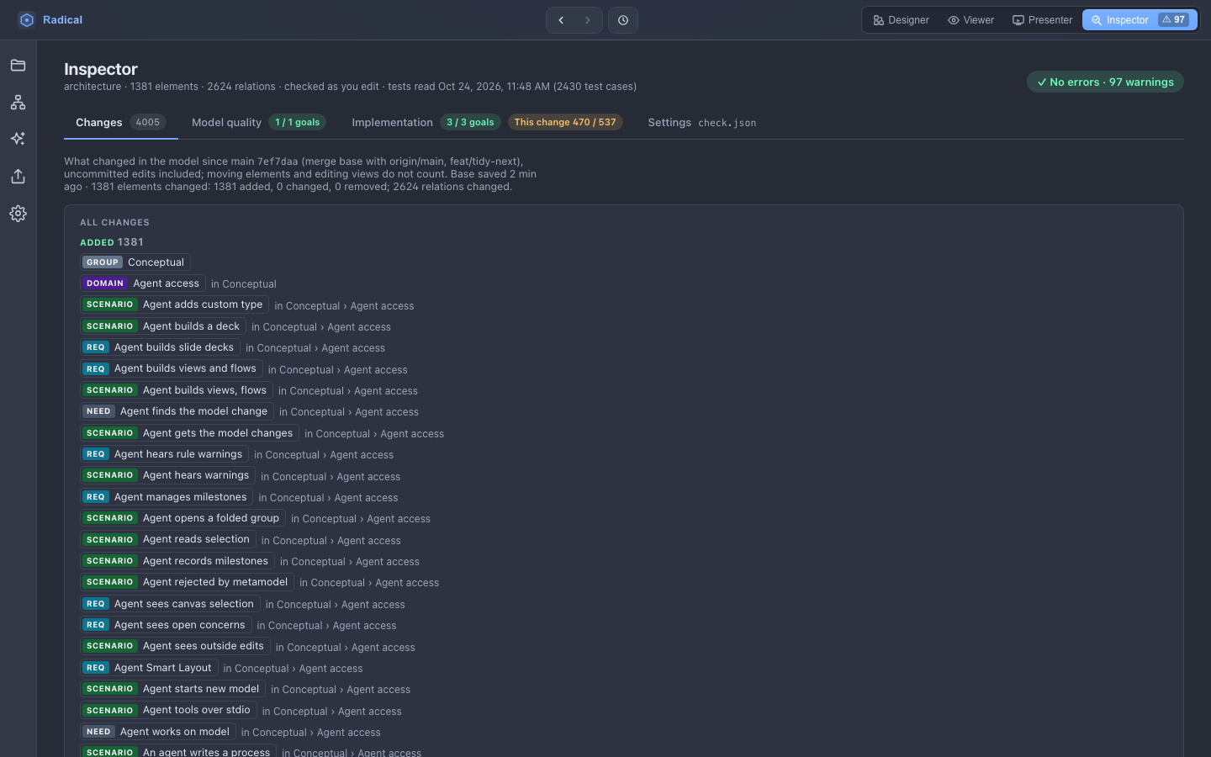Image resolution: width=1211 pixels, height=757 pixels.
Task: Select 'Agent reads selection' scenario
Action: pyautogui.click(x=168, y=539)
